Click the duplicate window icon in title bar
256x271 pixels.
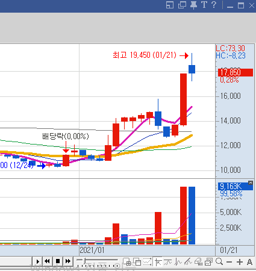[182, 5]
